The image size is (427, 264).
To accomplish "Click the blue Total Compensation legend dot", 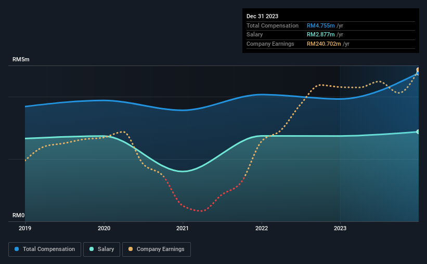I will 17,249.
